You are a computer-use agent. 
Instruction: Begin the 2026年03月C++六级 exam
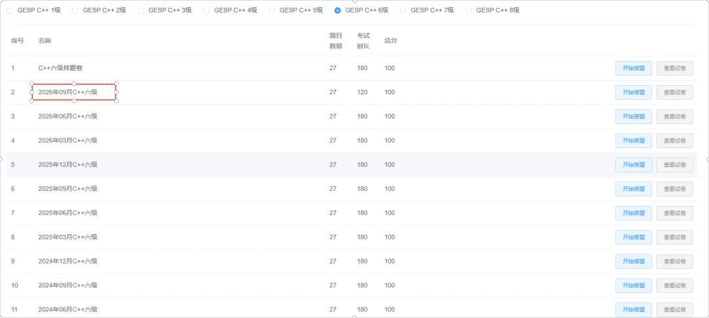pyautogui.click(x=633, y=140)
